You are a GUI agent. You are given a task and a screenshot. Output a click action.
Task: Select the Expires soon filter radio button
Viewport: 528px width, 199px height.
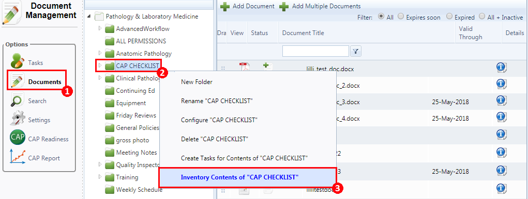pyautogui.click(x=401, y=16)
